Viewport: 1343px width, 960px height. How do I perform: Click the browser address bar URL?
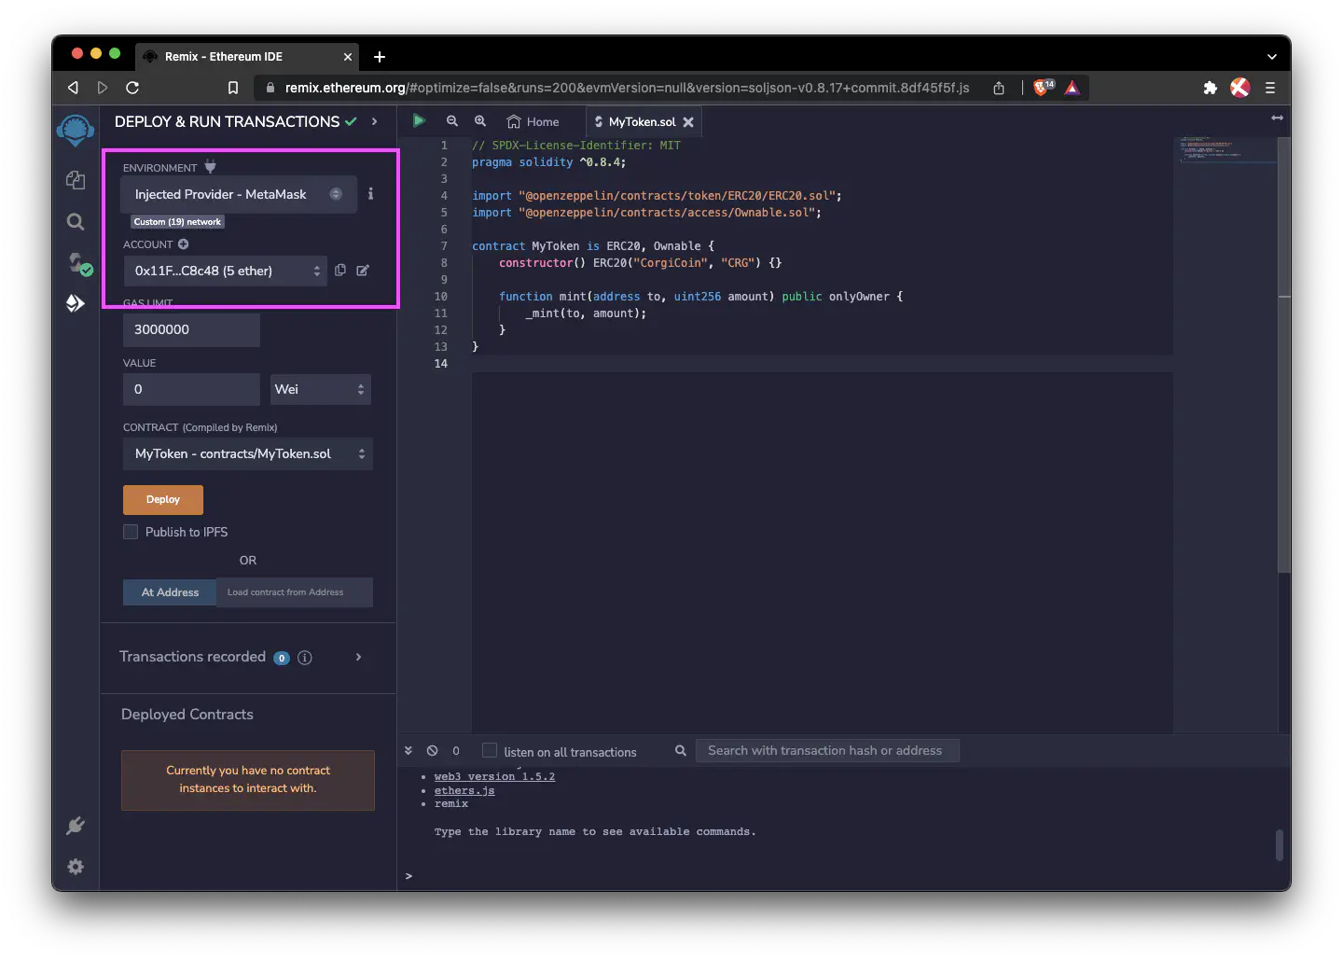click(x=627, y=88)
